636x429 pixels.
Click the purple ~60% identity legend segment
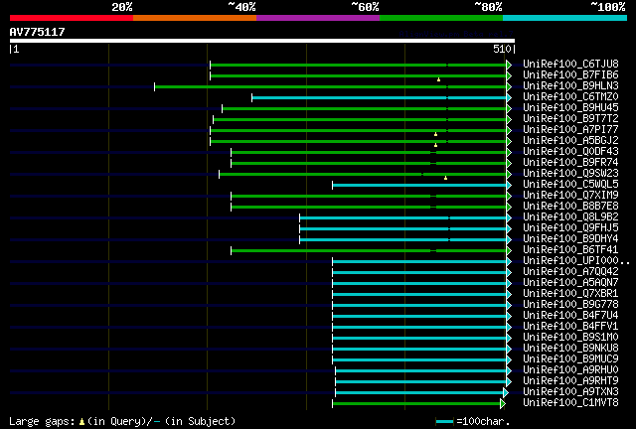(318, 18)
